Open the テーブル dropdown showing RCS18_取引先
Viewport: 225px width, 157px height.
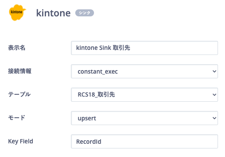[144, 95]
